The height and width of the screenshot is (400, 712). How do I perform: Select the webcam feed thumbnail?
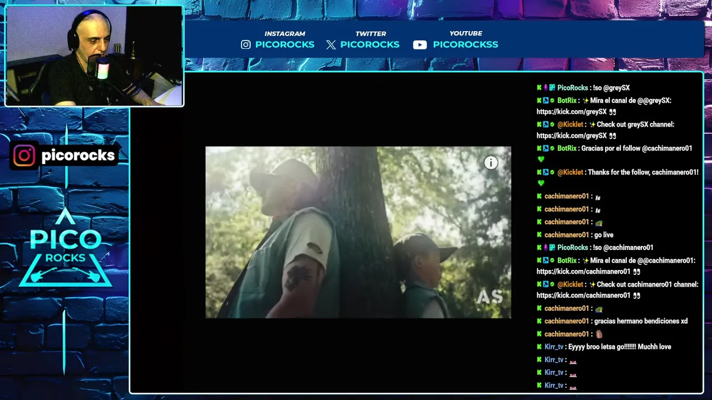[x=94, y=56]
